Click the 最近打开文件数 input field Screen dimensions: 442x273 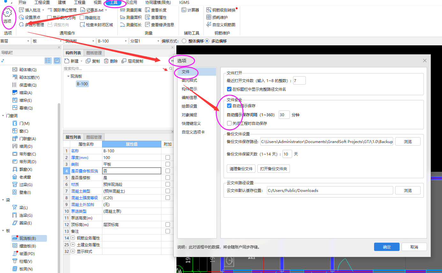click(299, 81)
